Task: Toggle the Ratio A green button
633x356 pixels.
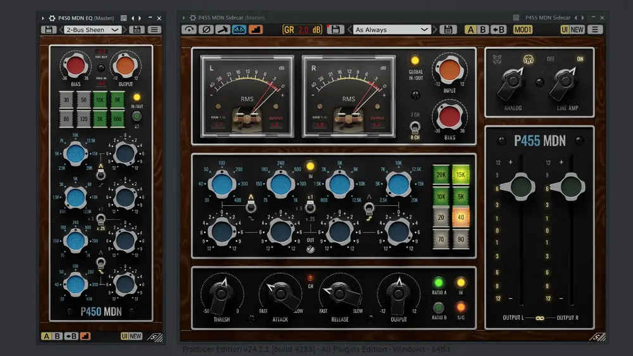Action: [x=438, y=283]
